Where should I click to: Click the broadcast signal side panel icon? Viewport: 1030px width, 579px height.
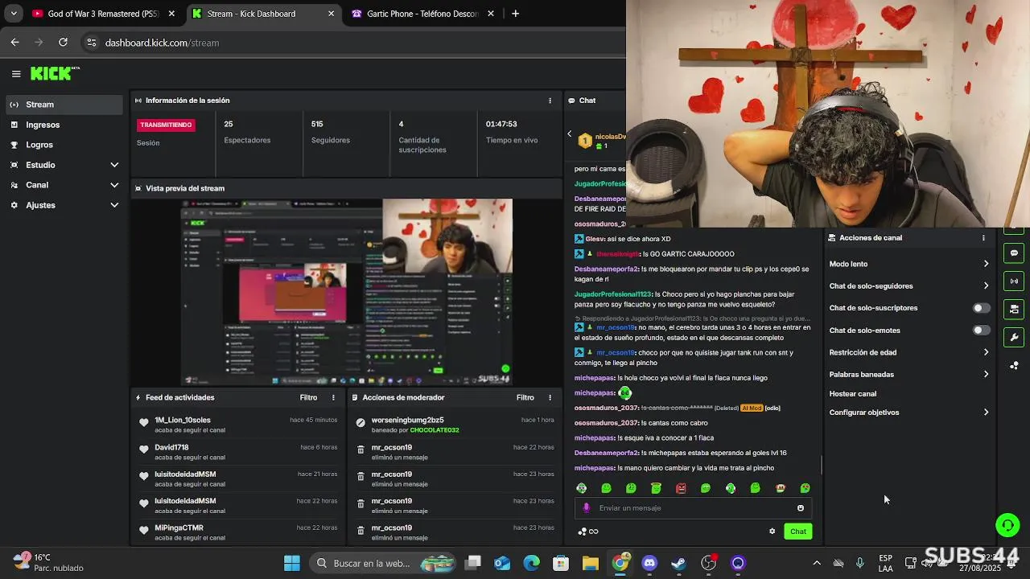coord(1014,281)
